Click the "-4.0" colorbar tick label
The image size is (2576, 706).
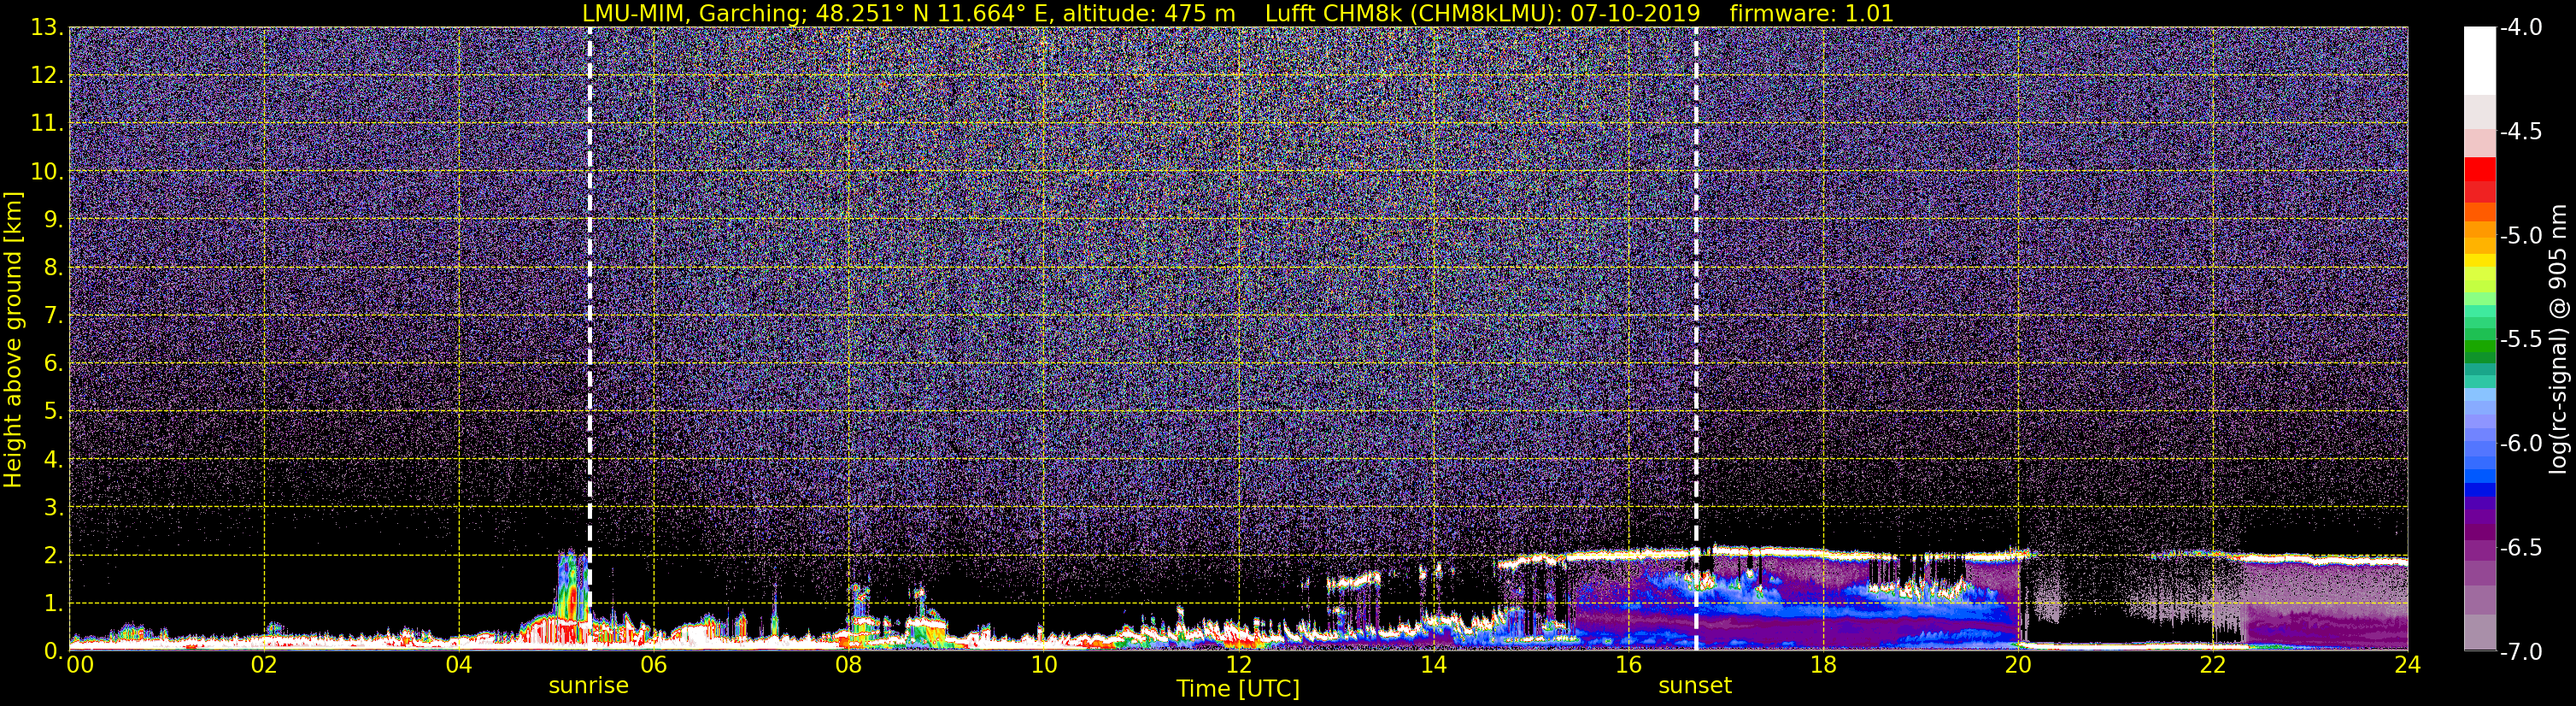[2520, 28]
